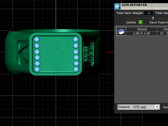Click the Total Gem label at right edge
The image size is (168, 126).
[161, 13]
